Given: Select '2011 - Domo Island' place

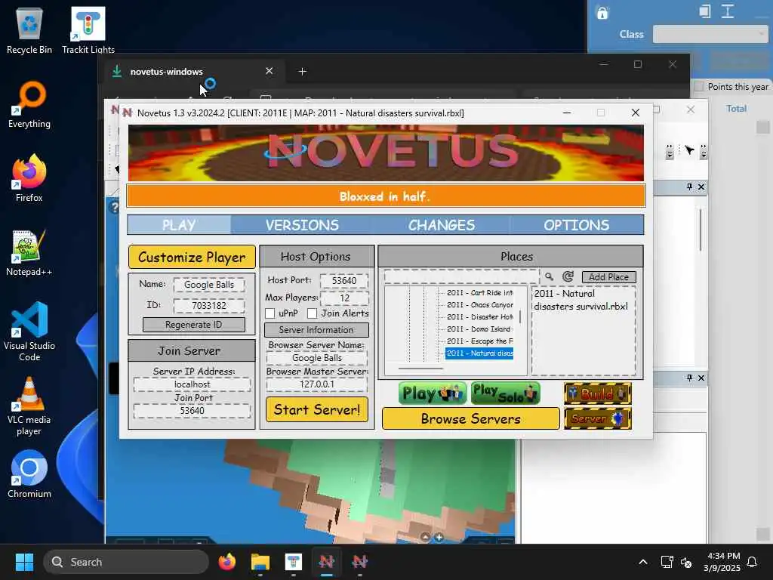Looking at the screenshot, I should pyautogui.click(x=479, y=329).
